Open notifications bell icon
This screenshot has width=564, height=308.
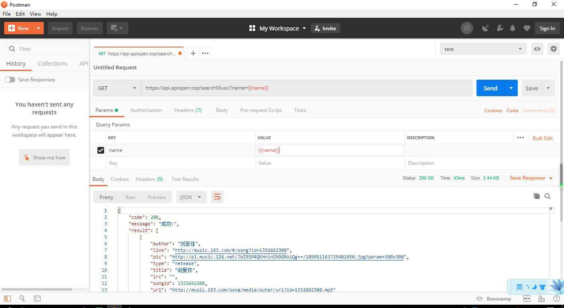[x=512, y=28]
